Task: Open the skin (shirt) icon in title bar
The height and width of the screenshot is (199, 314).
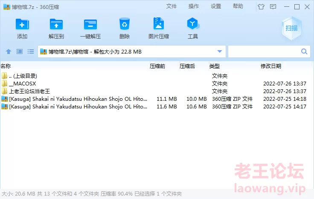Action: (x=261, y=7)
